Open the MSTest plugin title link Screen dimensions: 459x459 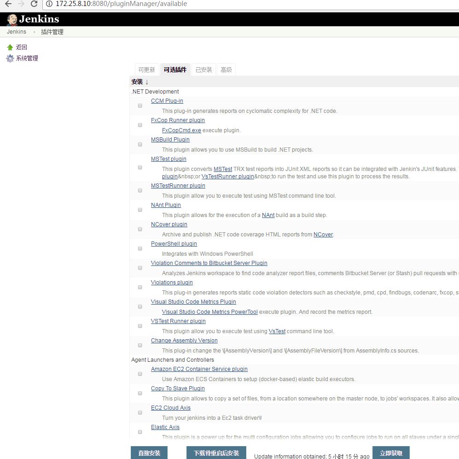pyautogui.click(x=168, y=159)
